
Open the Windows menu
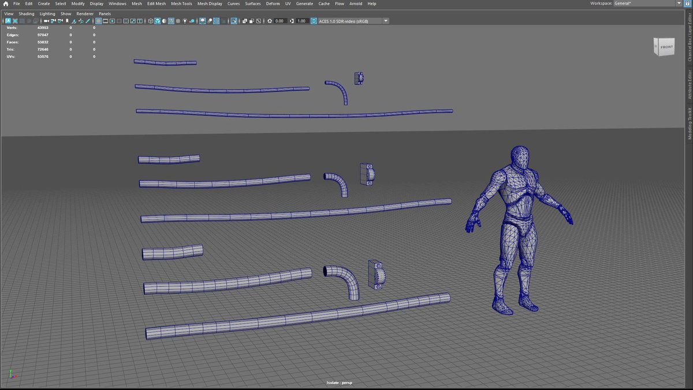[117, 3]
